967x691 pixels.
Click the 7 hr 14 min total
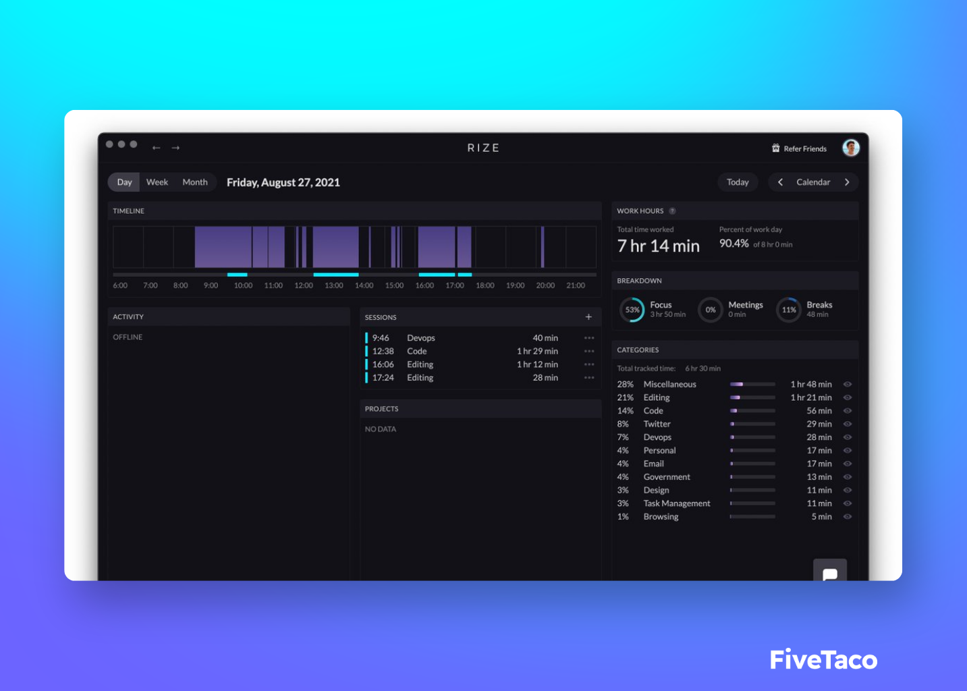click(x=658, y=246)
